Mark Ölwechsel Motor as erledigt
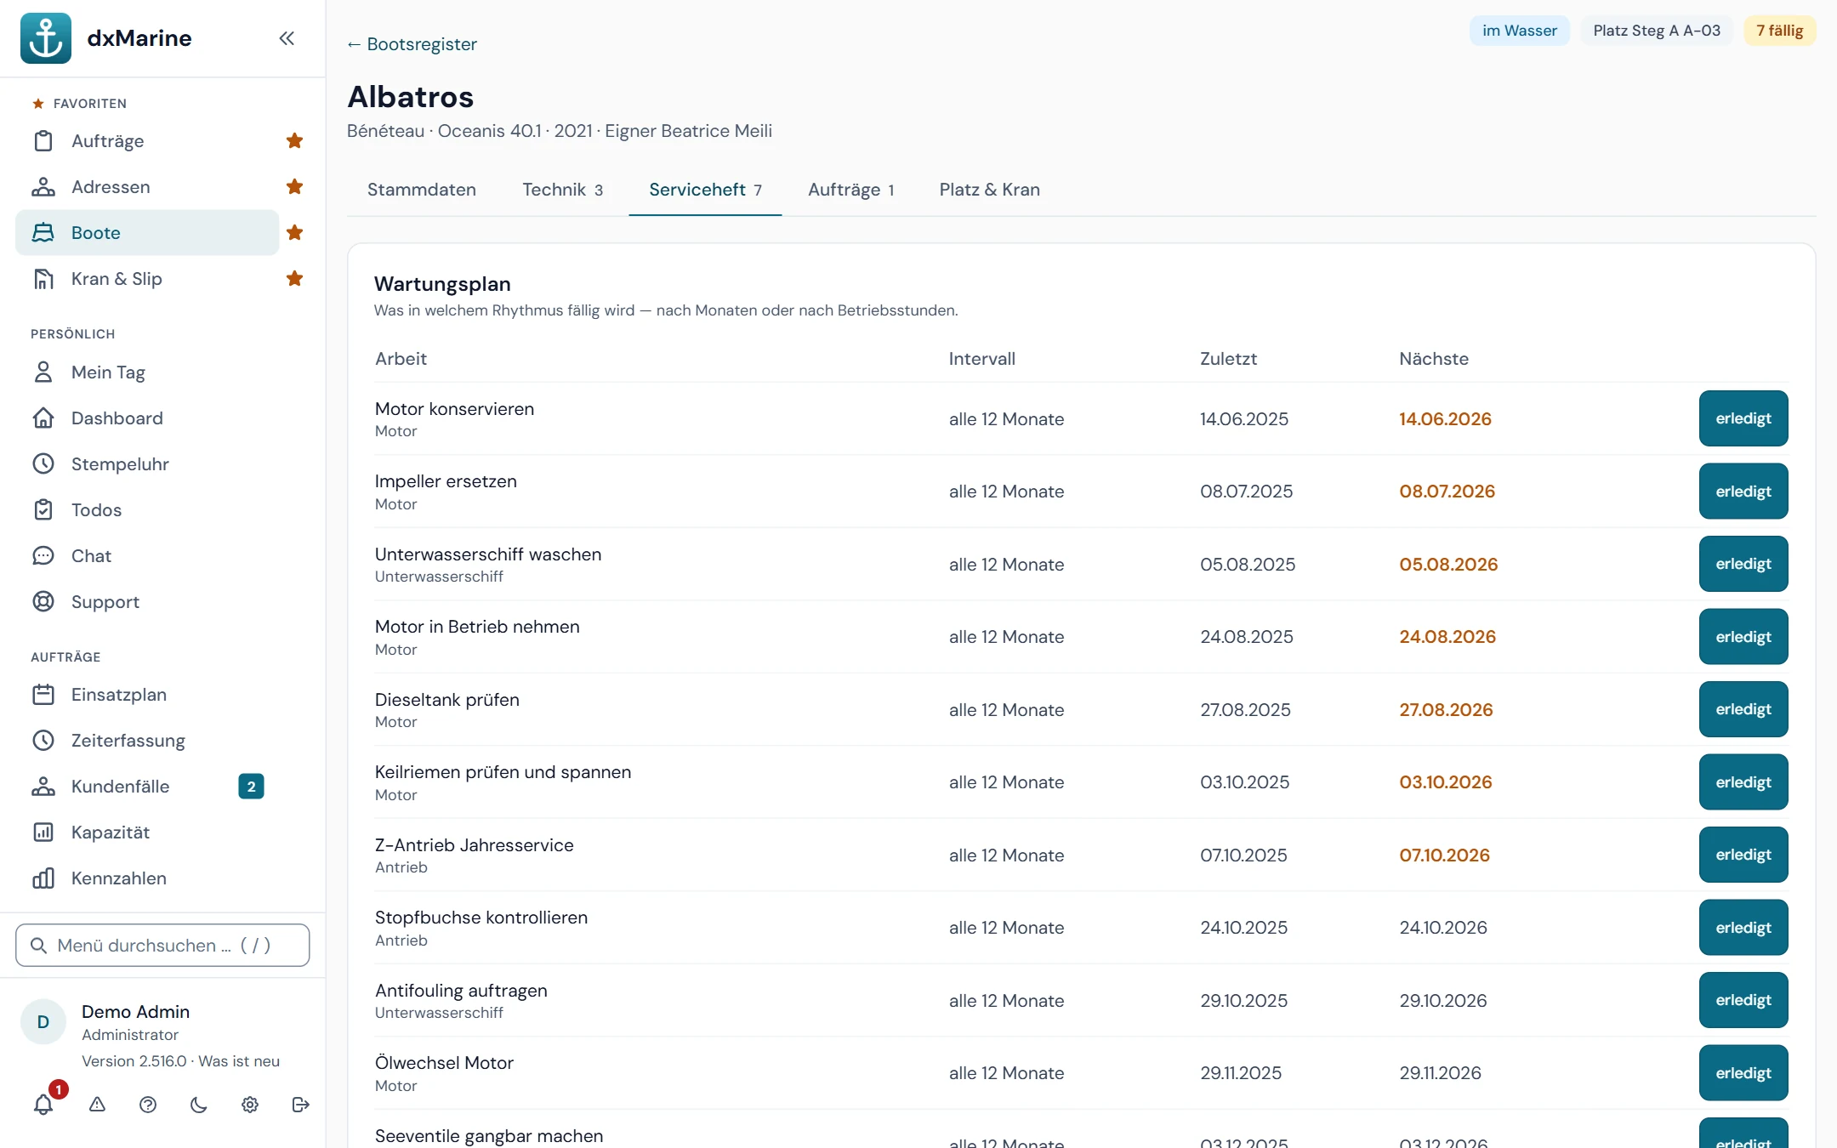The height and width of the screenshot is (1148, 1837). (1743, 1073)
